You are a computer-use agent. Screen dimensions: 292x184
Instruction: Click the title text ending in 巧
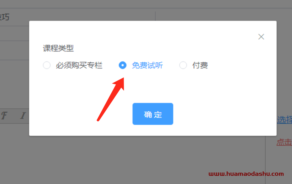(x=4, y=17)
